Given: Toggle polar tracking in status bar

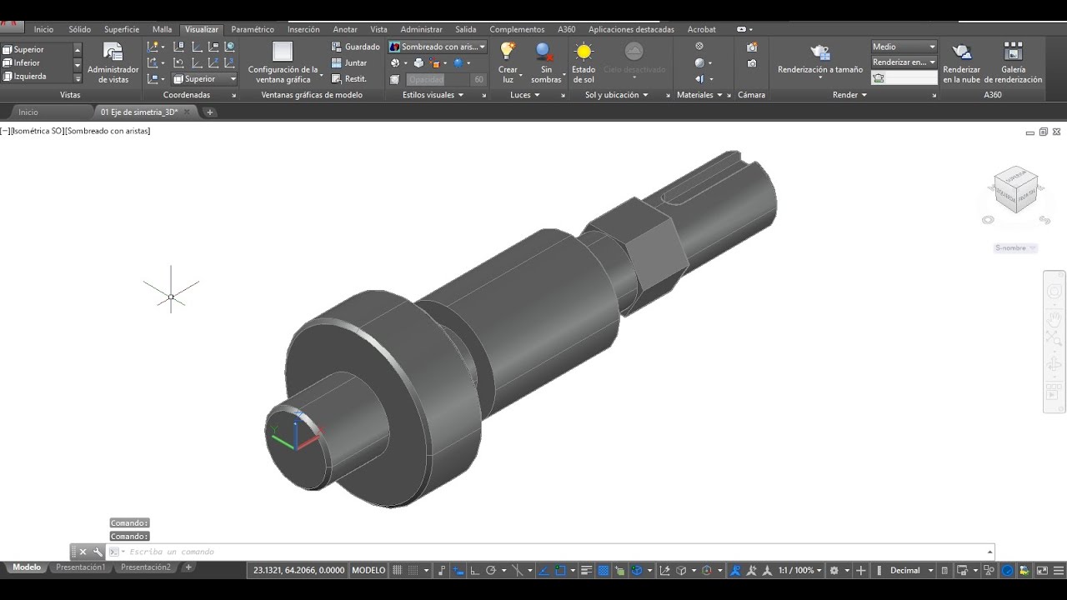Looking at the screenshot, I should coord(491,571).
